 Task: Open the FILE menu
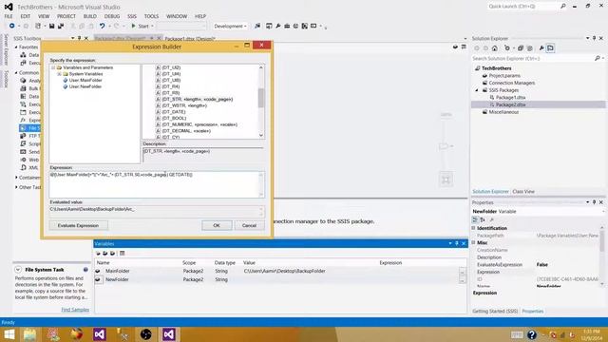click(9, 16)
